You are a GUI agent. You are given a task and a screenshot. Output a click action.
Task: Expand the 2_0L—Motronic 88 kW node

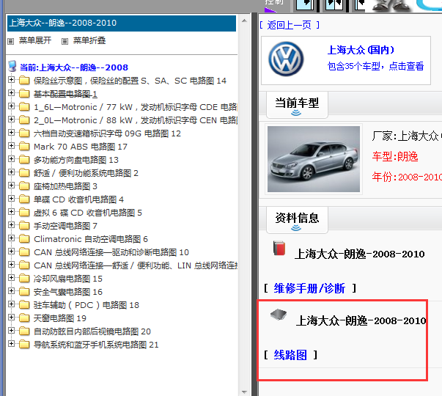(11, 120)
